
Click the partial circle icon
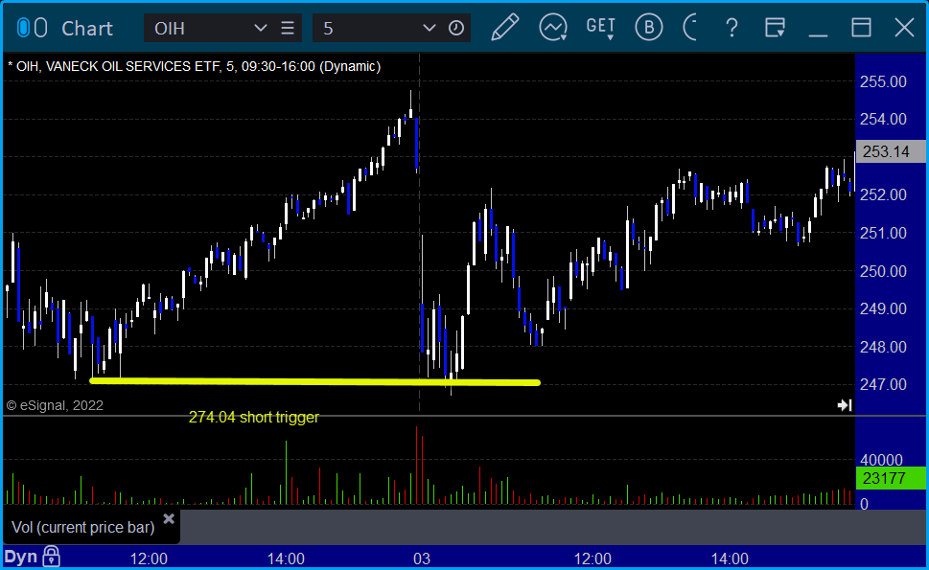[x=690, y=27]
